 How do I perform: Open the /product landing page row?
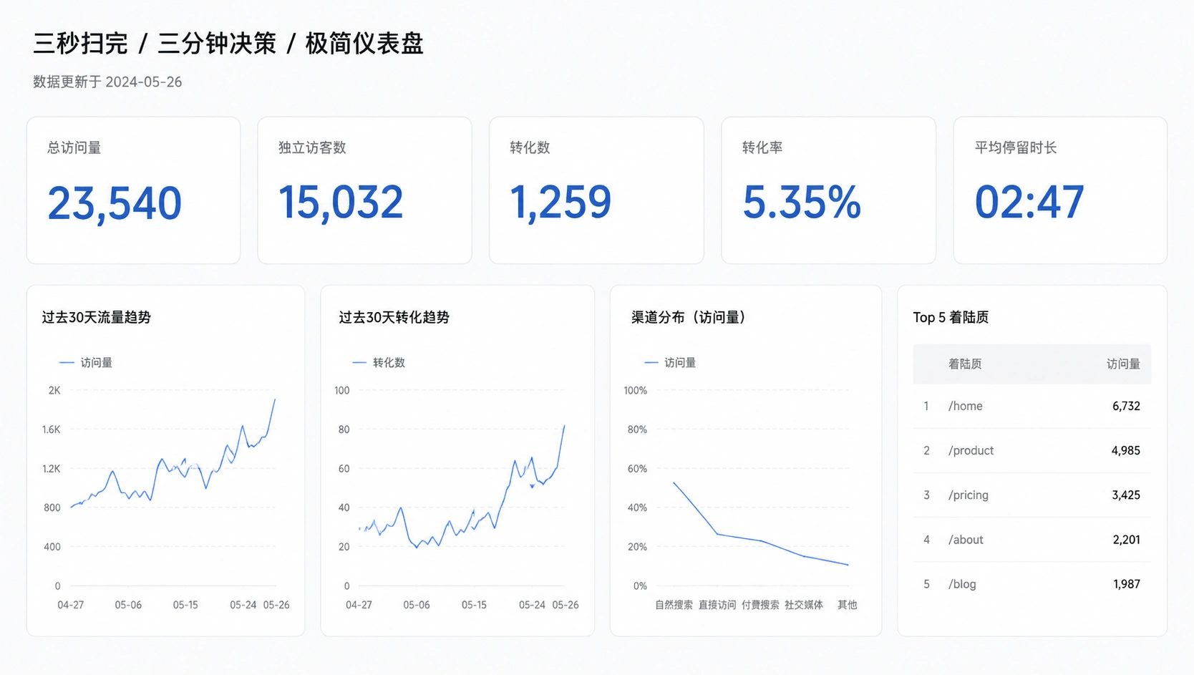[x=1032, y=450]
